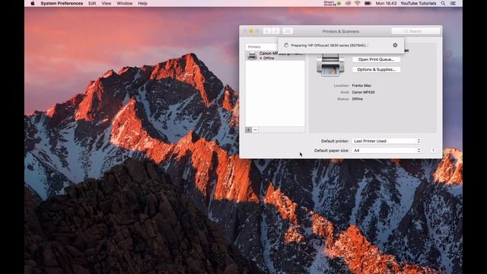Open the Help menu
487x274 pixels.
142,3
